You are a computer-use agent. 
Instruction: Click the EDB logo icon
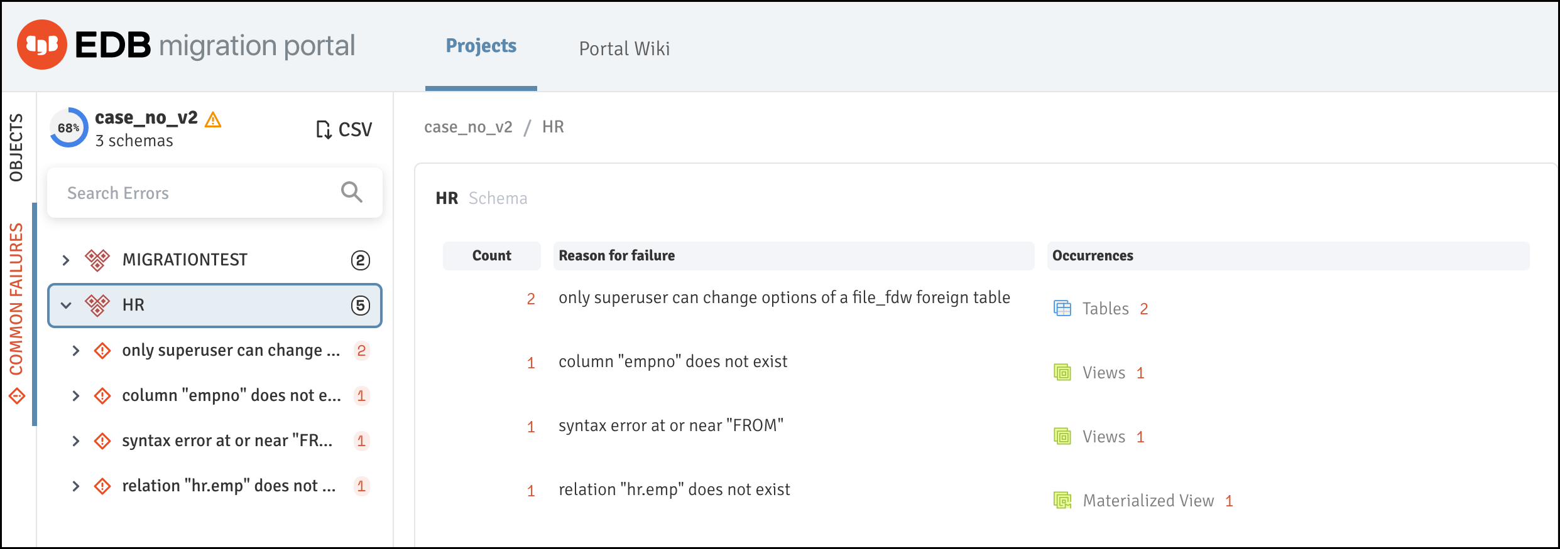(42, 45)
